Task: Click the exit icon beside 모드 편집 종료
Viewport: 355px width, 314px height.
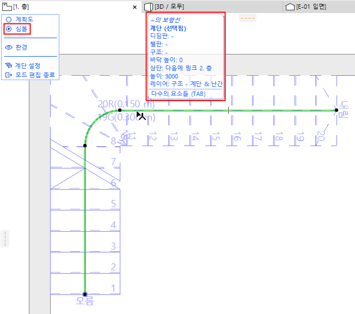Action: click(x=9, y=75)
